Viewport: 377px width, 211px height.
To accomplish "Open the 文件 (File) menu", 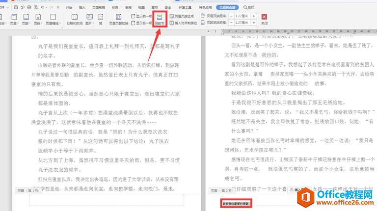I will point(3,7).
